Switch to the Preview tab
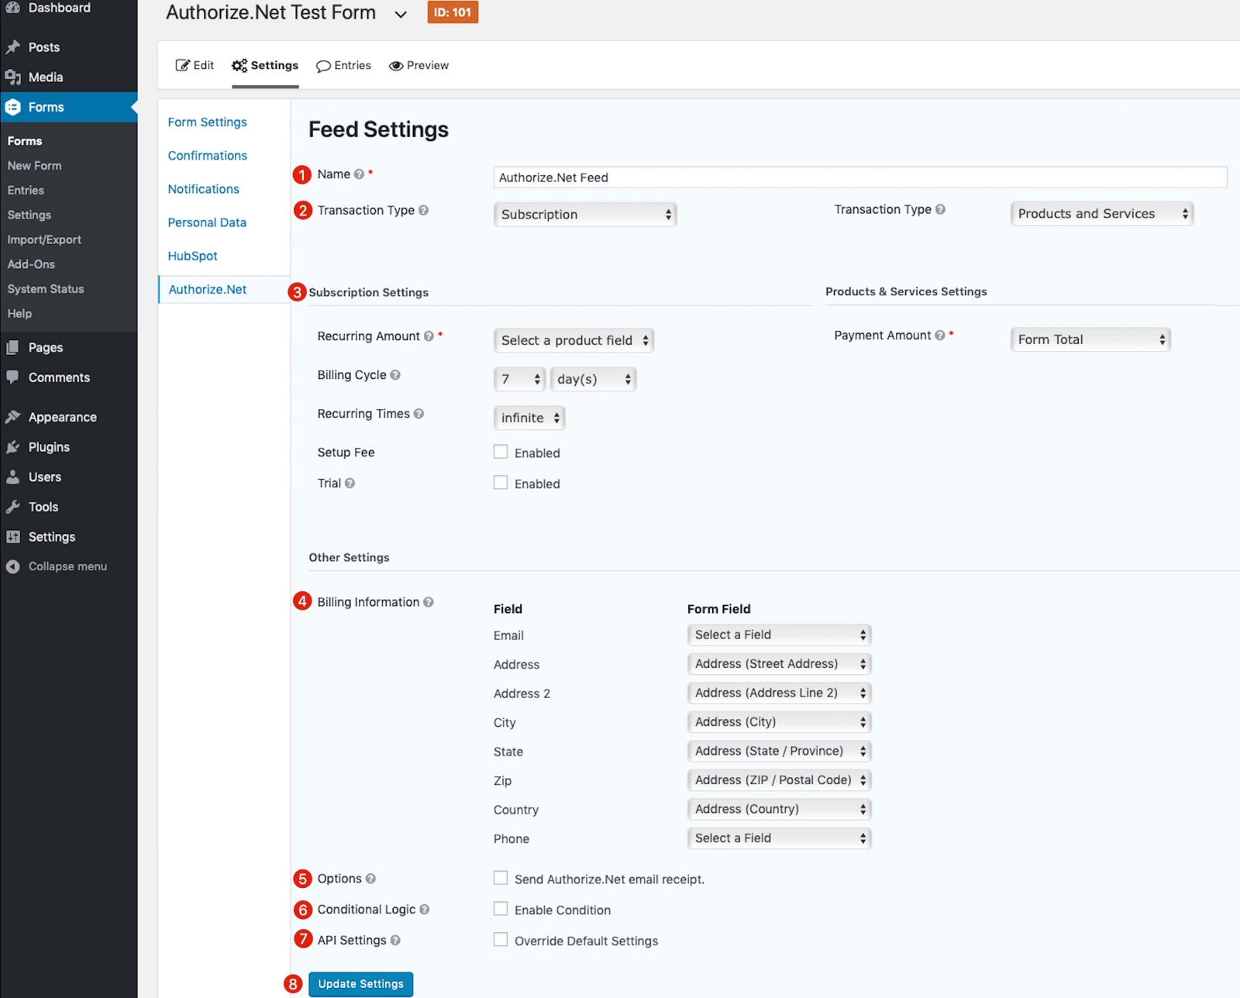 click(x=418, y=65)
